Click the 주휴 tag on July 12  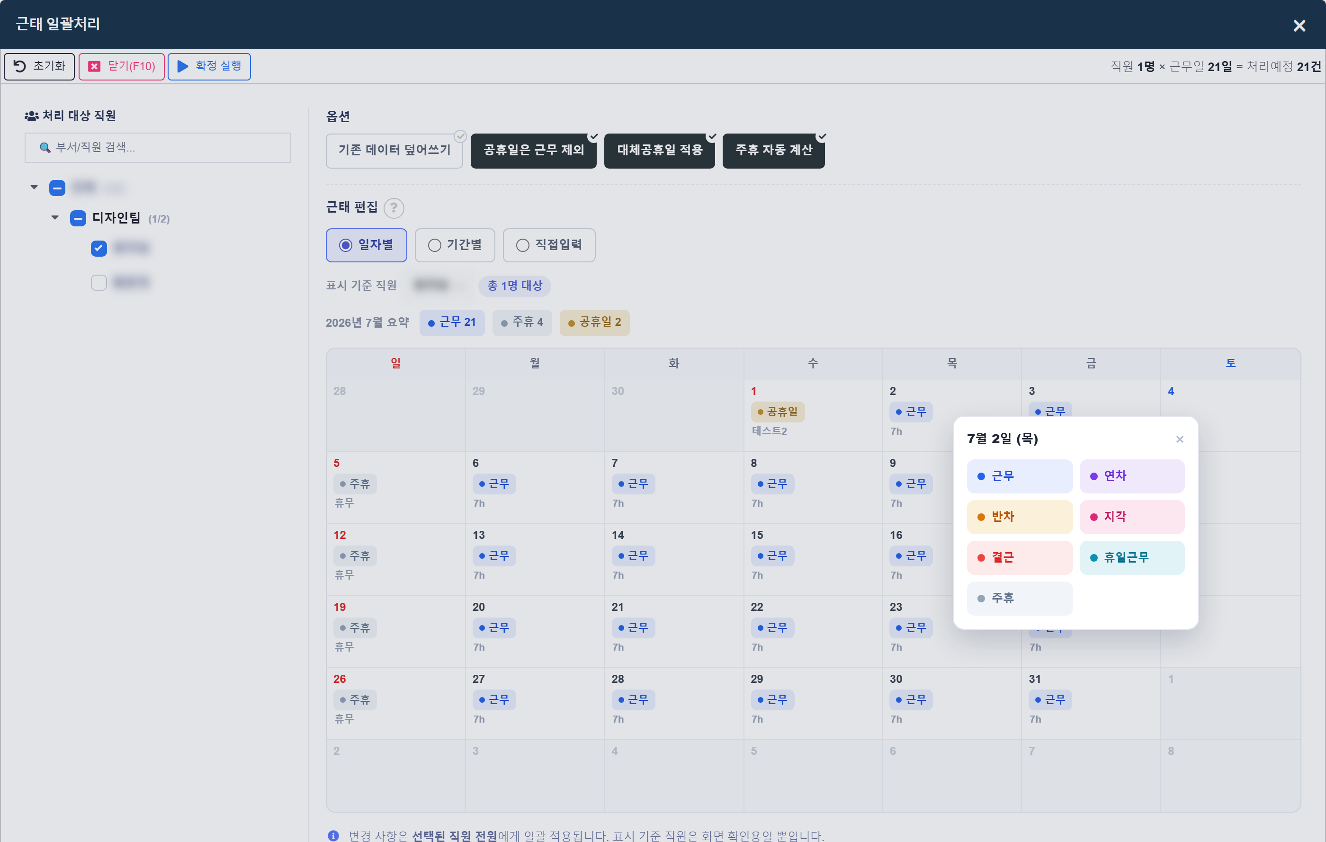tap(354, 555)
